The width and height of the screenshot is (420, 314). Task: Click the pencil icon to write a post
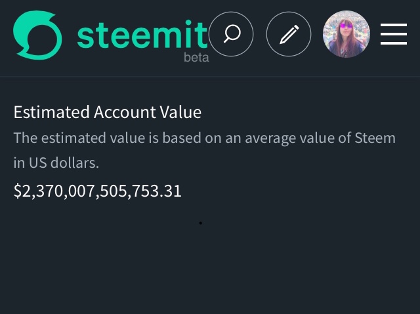click(289, 34)
